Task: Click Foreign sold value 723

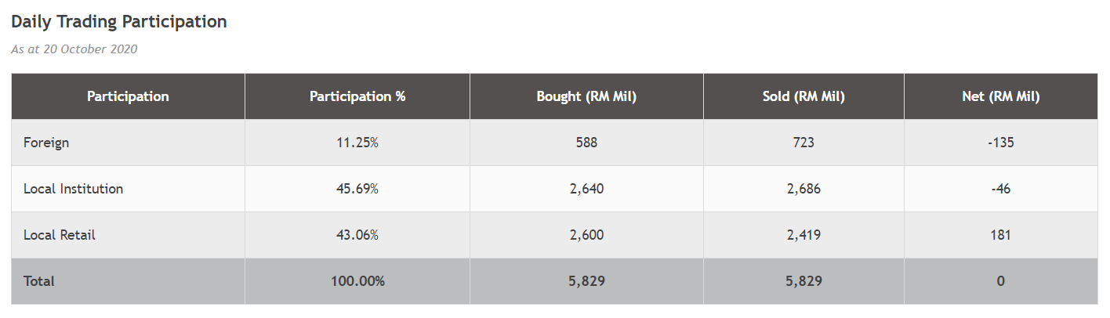Action: point(803,143)
